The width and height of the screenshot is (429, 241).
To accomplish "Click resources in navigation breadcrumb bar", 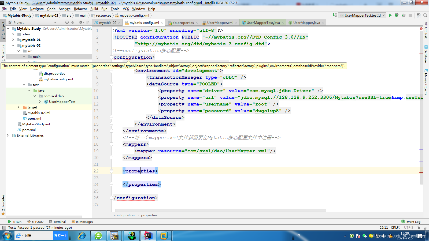I will [x=103, y=15].
